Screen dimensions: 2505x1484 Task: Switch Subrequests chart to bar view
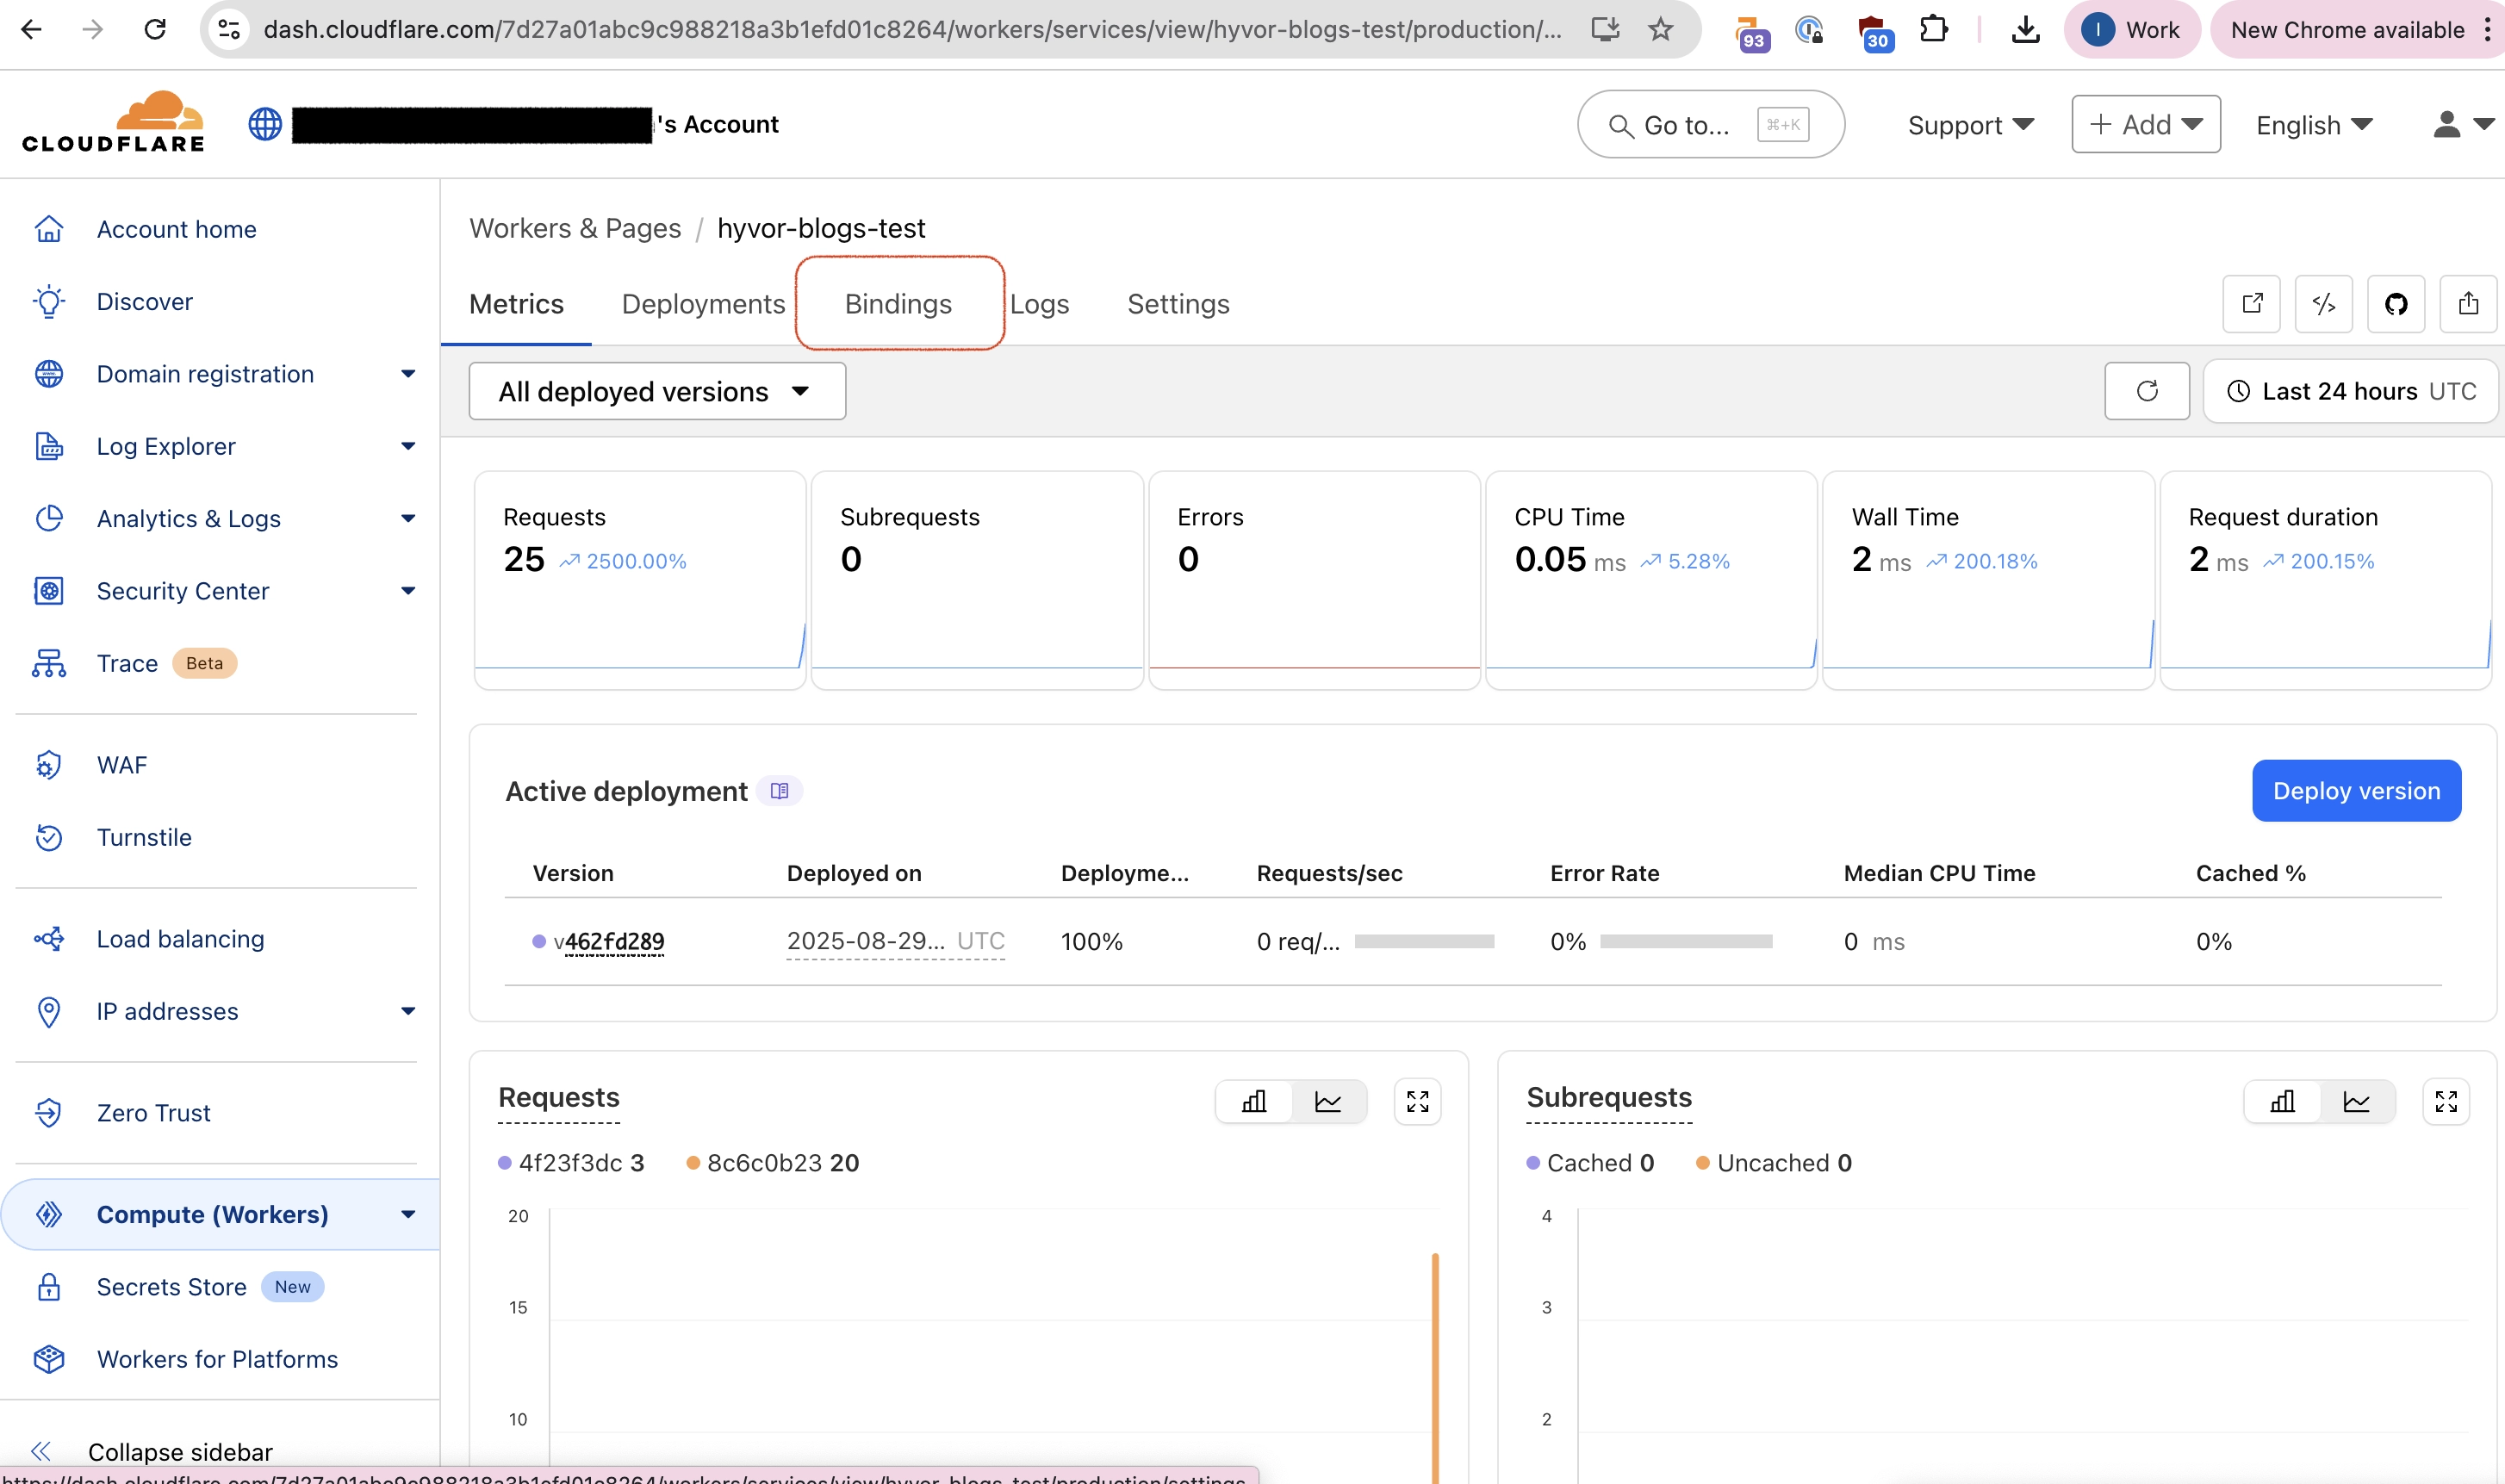2283,1101
